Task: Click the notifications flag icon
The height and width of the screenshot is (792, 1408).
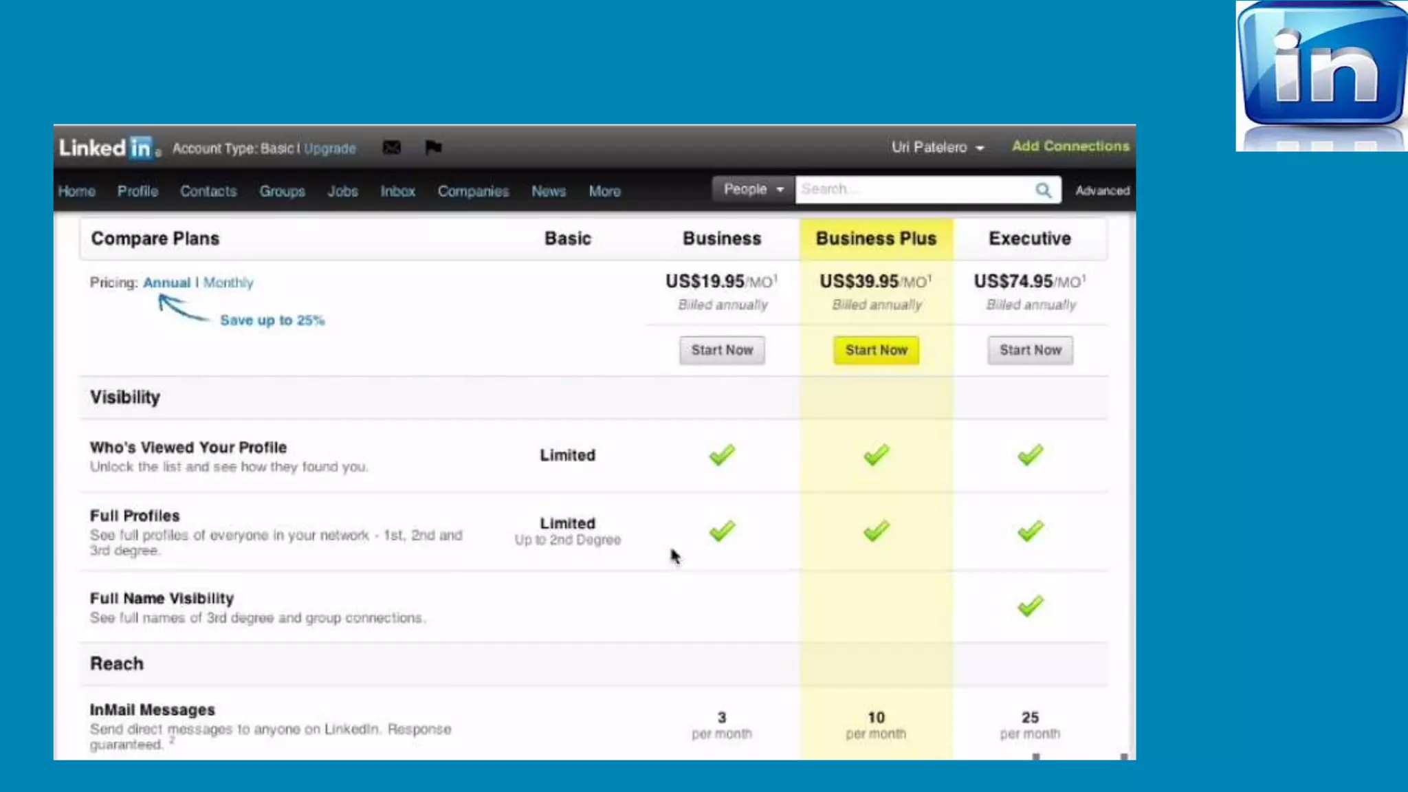Action: [433, 147]
